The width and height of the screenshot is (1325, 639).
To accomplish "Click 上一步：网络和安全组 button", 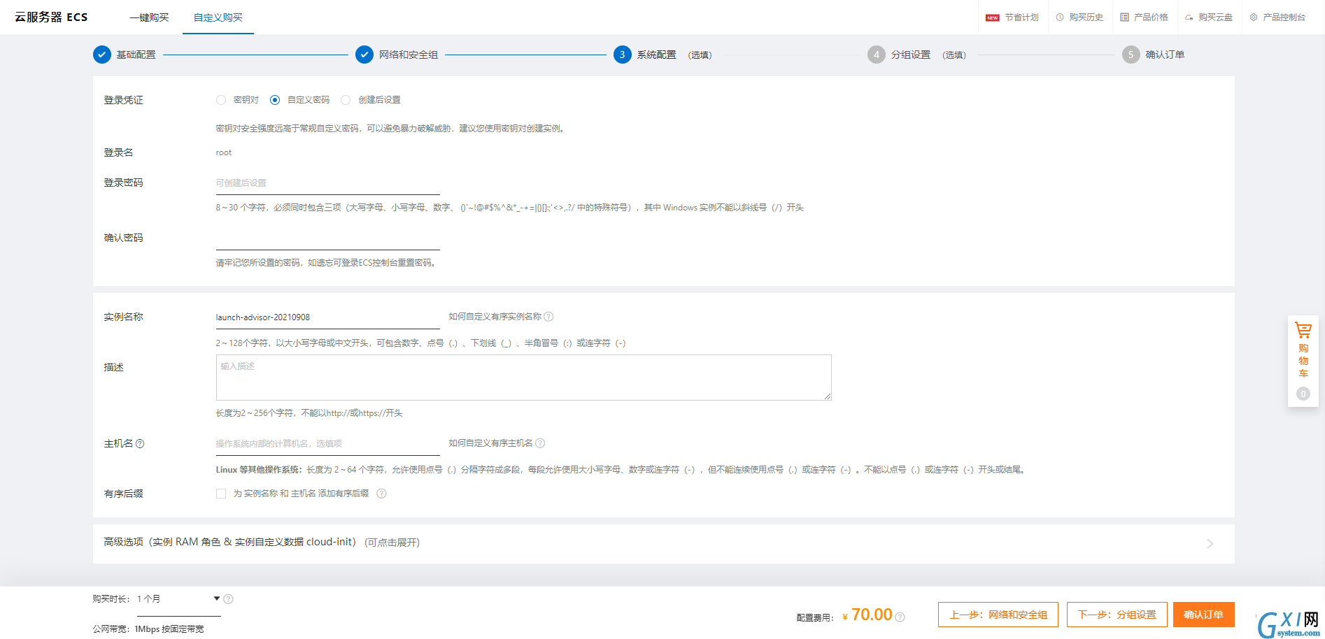I will 998,615.
